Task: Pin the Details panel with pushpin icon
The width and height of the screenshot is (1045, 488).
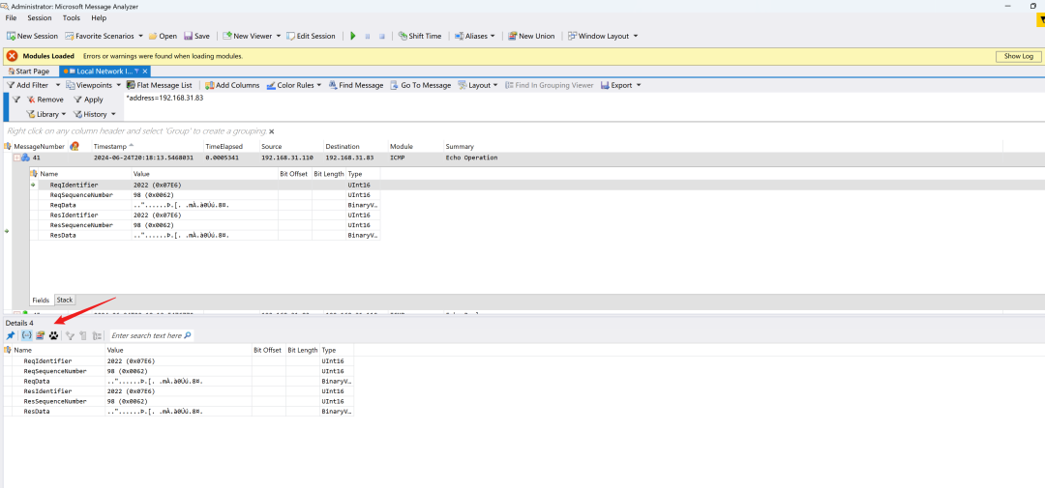Action: coord(11,335)
